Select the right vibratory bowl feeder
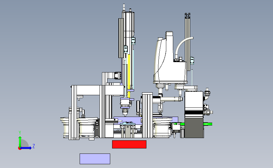Image resolution: width=273 pixels, height=168 pixels. click(162, 127)
